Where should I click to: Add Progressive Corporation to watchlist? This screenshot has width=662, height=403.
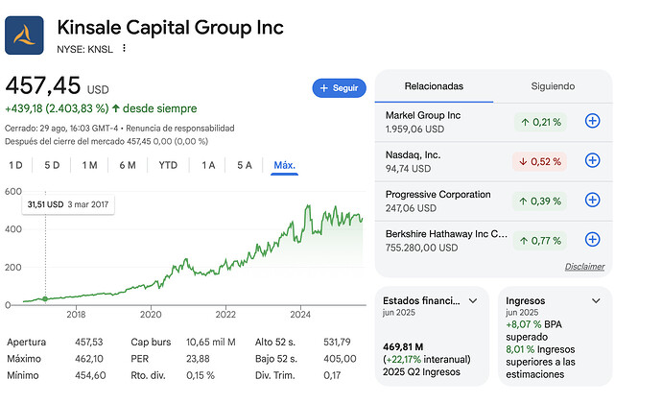point(592,200)
